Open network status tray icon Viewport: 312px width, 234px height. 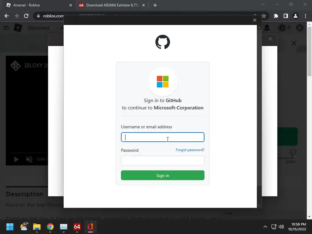coord(274,227)
